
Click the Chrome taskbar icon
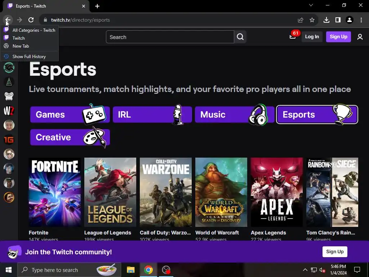click(x=148, y=270)
